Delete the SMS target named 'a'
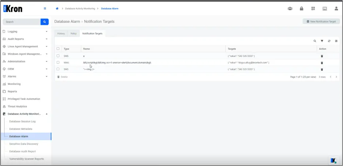343x166 pixels. pyautogui.click(x=322, y=56)
